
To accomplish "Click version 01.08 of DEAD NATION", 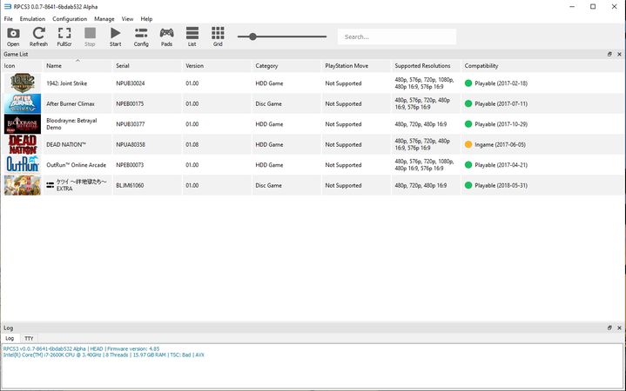I will coord(192,145).
